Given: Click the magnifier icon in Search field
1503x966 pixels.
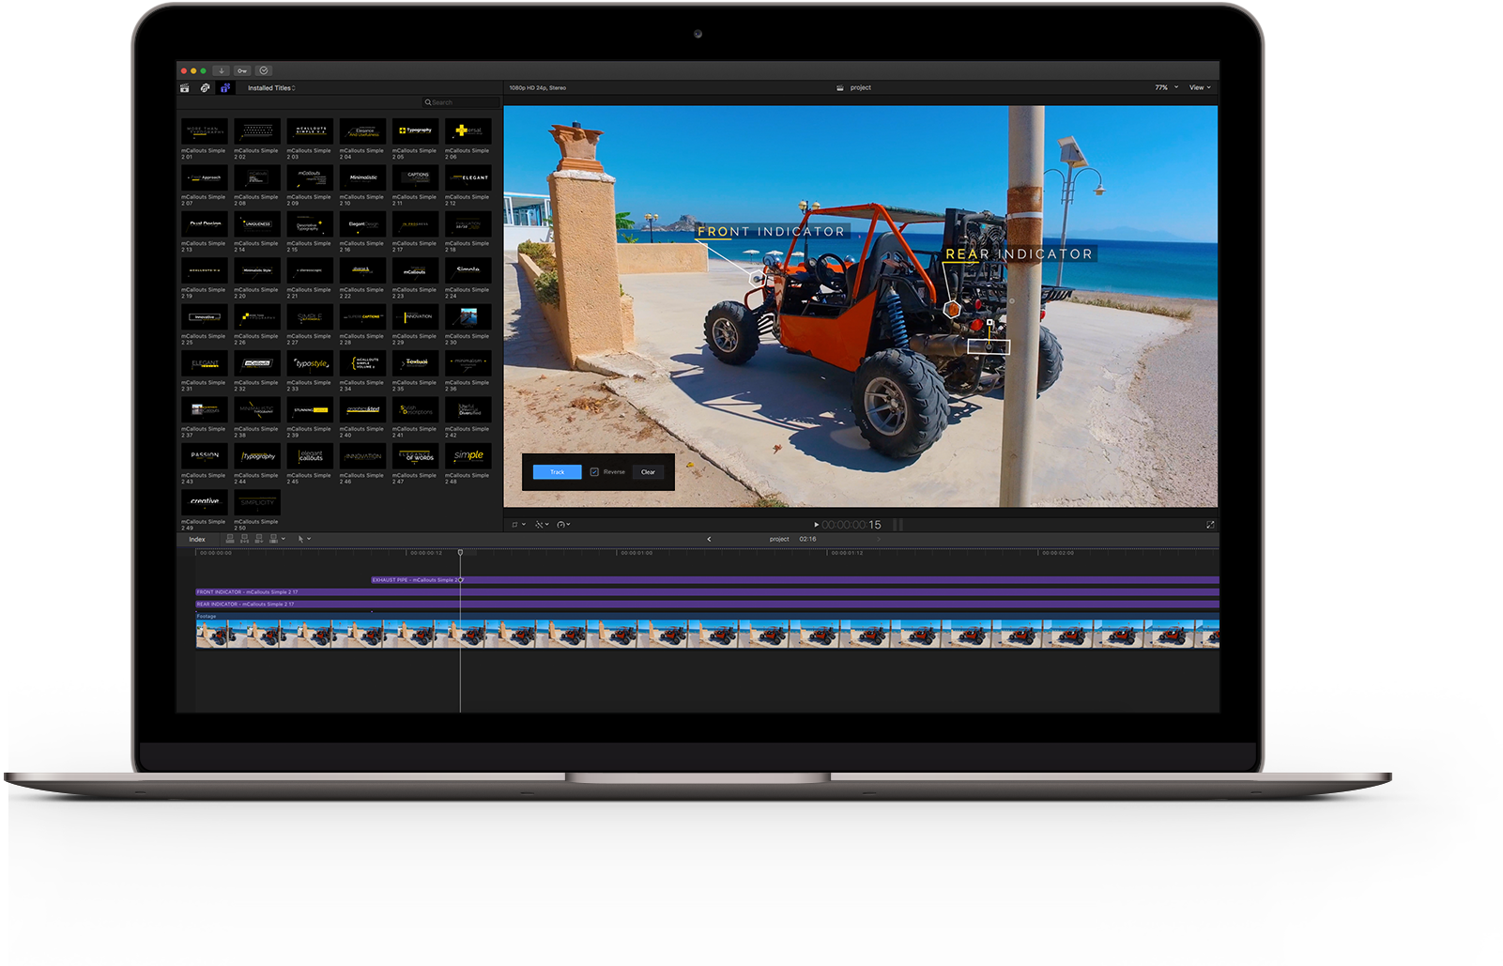Looking at the screenshot, I should pyautogui.click(x=428, y=102).
